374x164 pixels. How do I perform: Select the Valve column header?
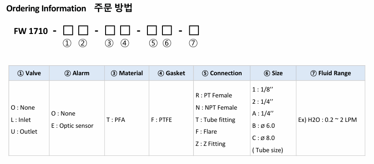pyautogui.click(x=29, y=73)
